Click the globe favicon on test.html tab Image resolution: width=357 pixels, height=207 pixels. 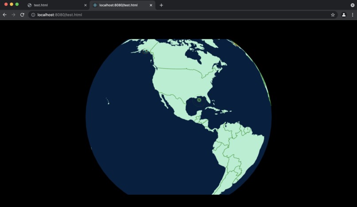(29, 5)
